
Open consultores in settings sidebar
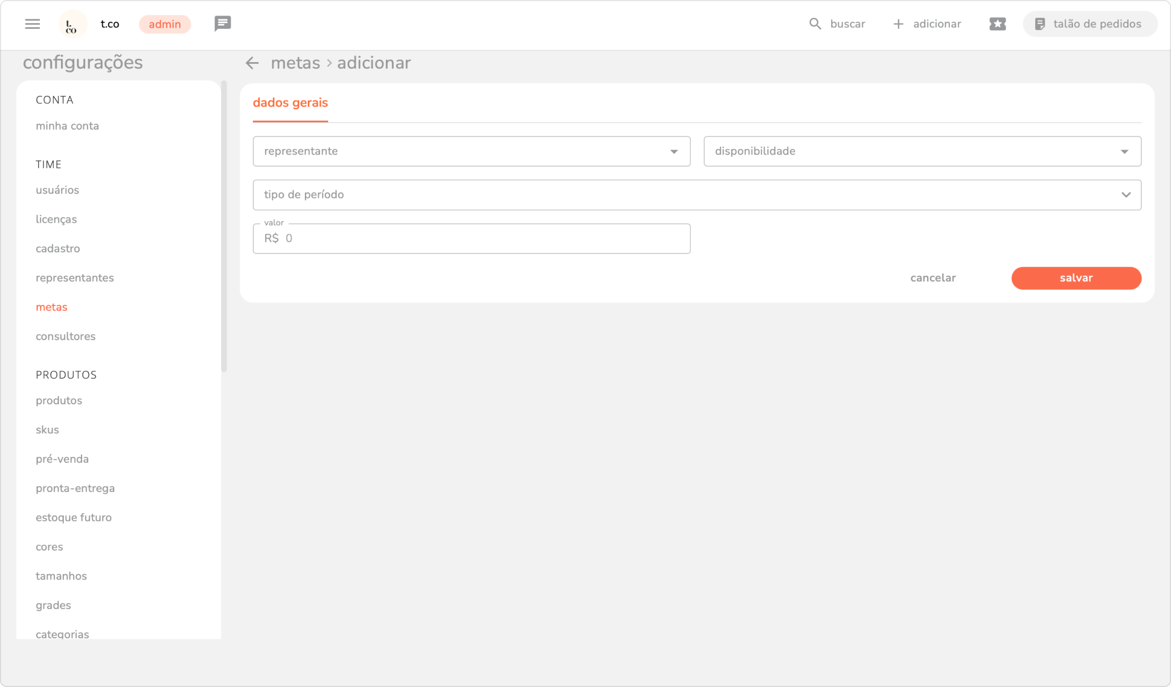click(65, 336)
